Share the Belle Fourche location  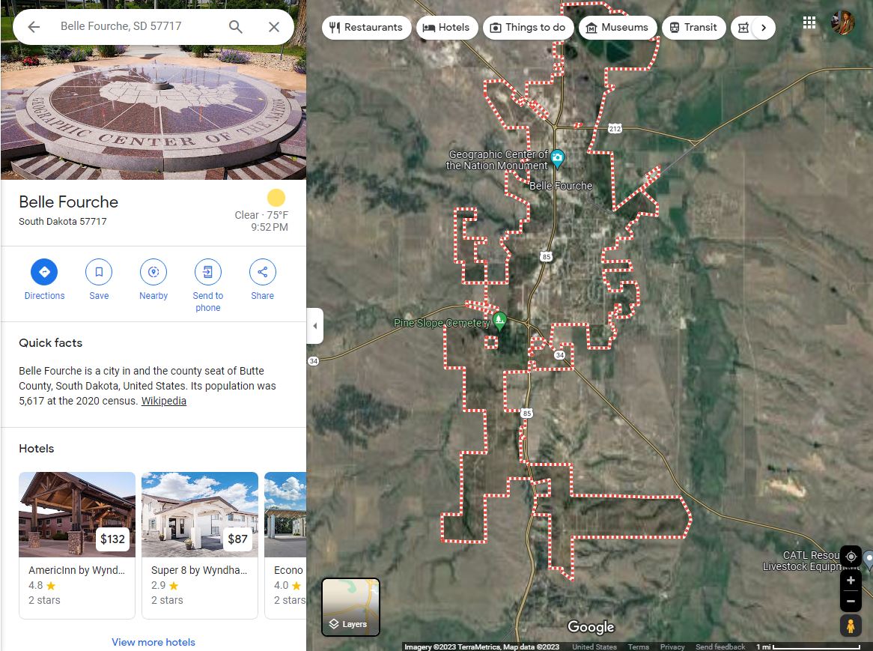pyautogui.click(x=262, y=279)
